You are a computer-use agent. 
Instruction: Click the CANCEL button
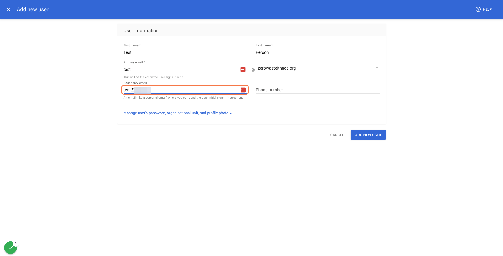click(337, 135)
